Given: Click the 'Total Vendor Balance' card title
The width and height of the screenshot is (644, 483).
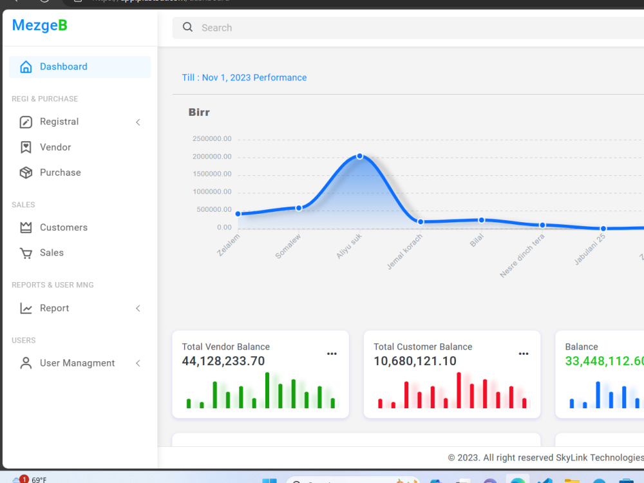Looking at the screenshot, I should click(226, 346).
